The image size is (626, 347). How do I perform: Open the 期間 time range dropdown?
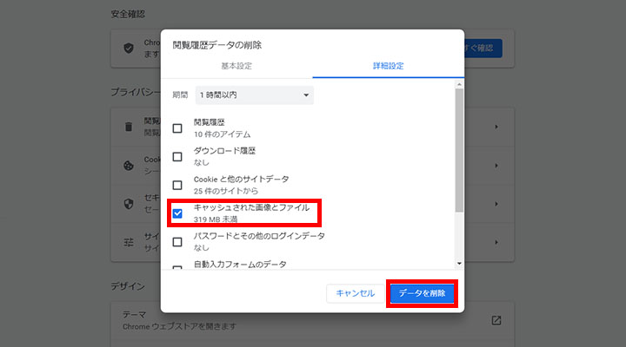(x=255, y=95)
